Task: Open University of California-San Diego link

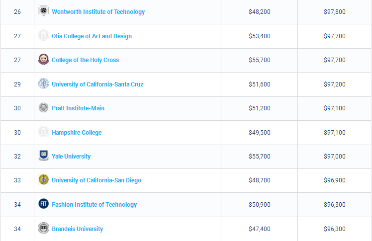Action: (96, 180)
